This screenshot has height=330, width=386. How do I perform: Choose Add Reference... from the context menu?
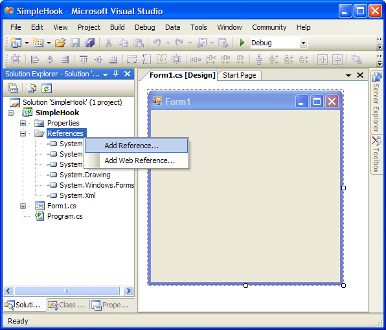pos(137,146)
